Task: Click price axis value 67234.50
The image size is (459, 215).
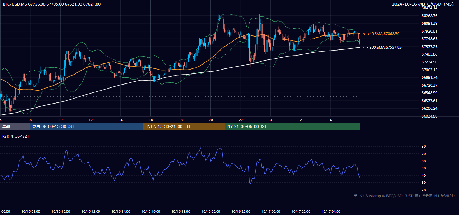Action: coord(430,62)
